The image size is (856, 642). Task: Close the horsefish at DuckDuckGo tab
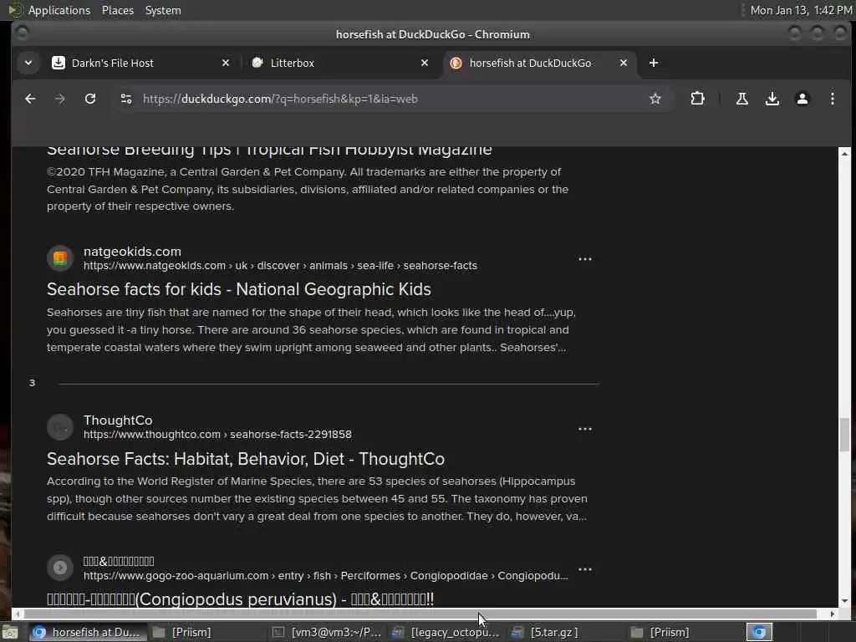click(624, 63)
